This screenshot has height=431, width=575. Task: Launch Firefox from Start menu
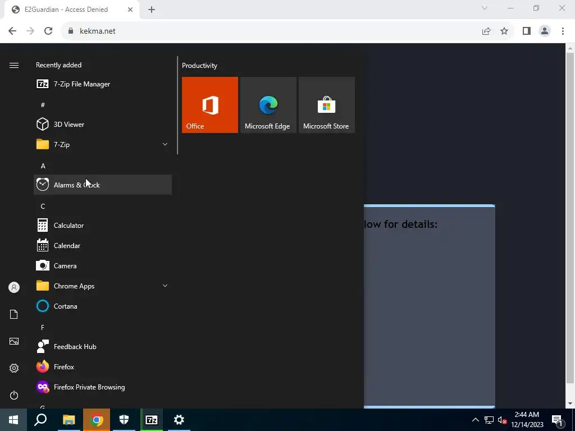(103, 366)
